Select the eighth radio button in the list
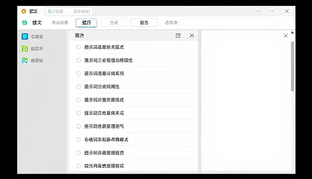The image size is (312, 179). [x=78, y=140]
